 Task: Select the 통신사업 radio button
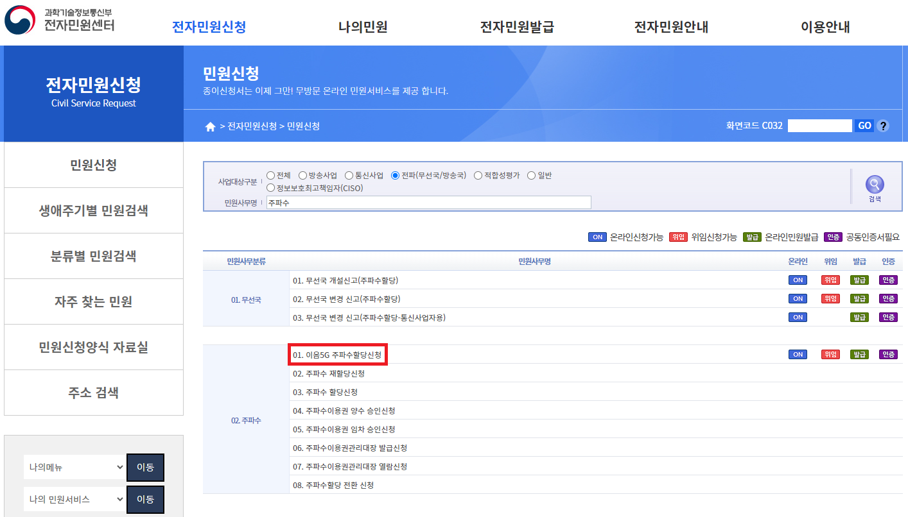(349, 176)
